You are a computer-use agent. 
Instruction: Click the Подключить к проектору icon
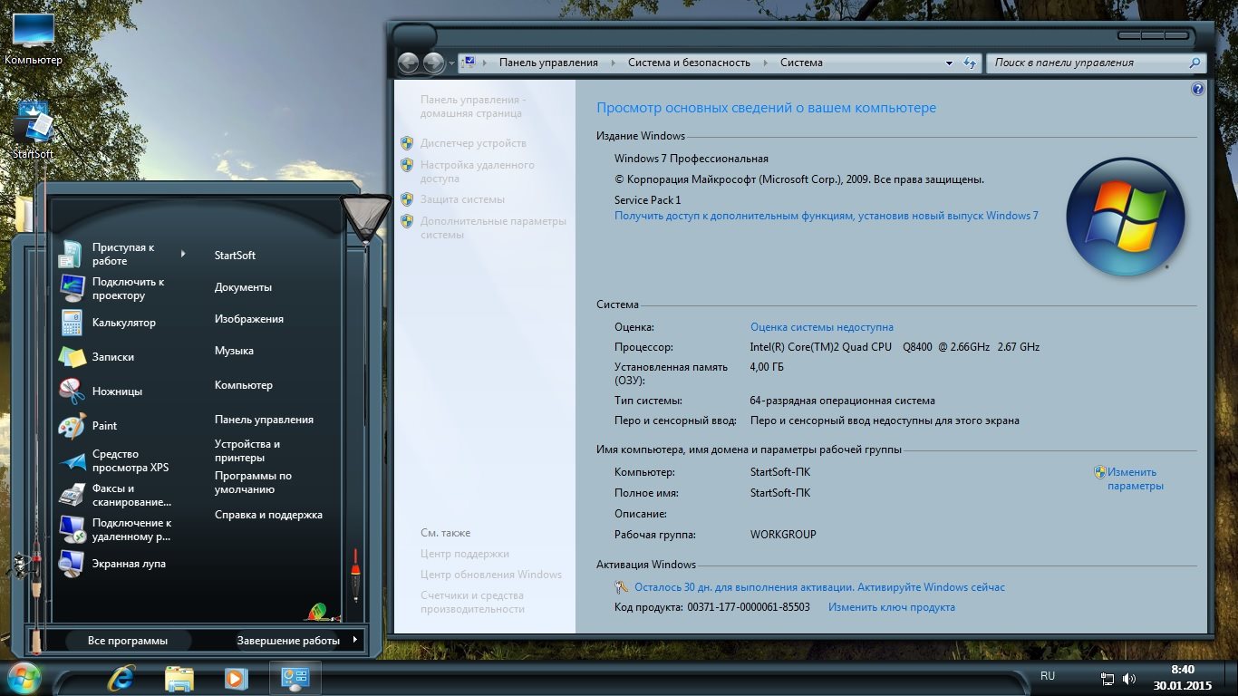point(73,288)
